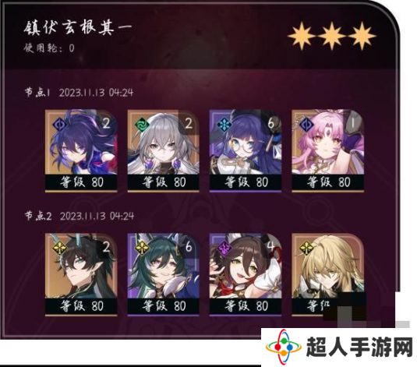This screenshot has height=367, width=417.
Task: Click Imaginary element icon on Luocha's card
Action: [x=305, y=248]
